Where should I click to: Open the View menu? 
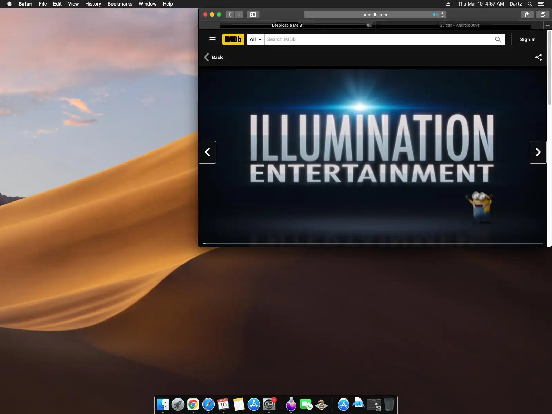[73, 4]
